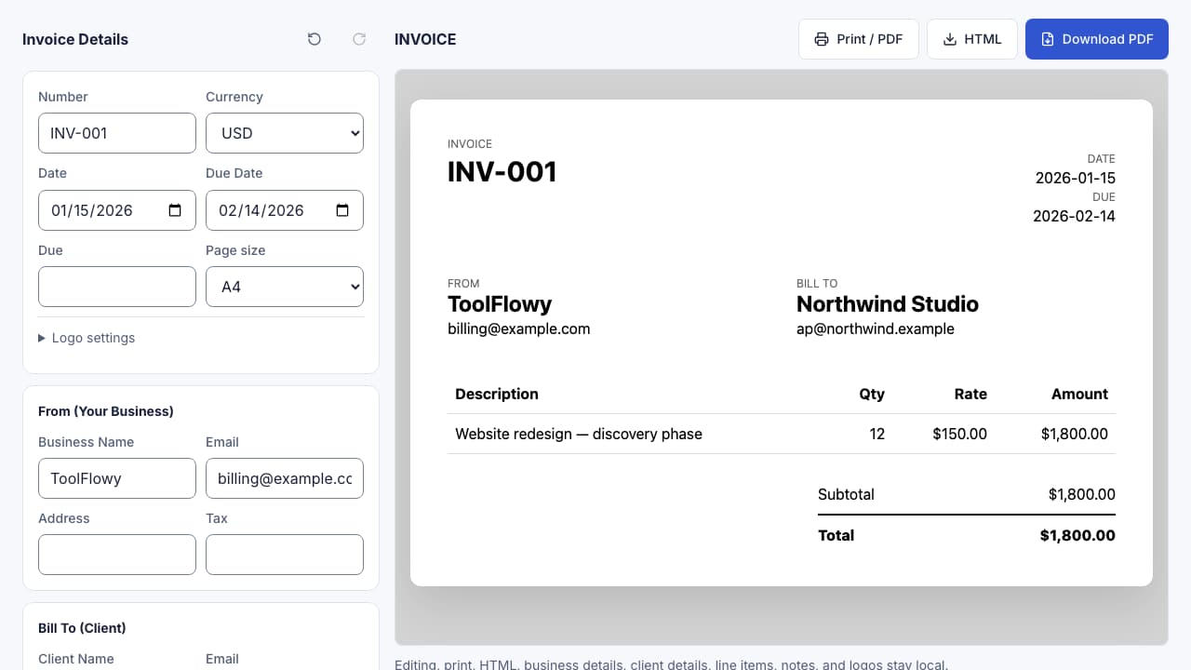Open calendar picker in Due Date field
The width and height of the screenshot is (1191, 670).
tap(342, 210)
